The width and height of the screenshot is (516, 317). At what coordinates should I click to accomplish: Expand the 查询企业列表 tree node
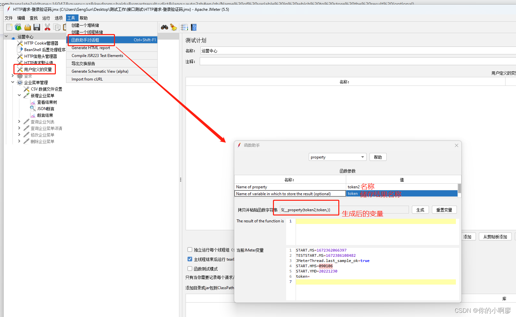[x=19, y=121]
